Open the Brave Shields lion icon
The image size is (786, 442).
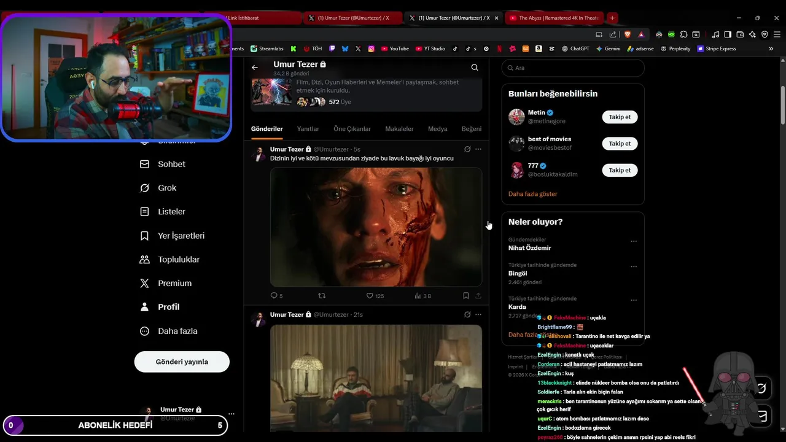pos(628,34)
